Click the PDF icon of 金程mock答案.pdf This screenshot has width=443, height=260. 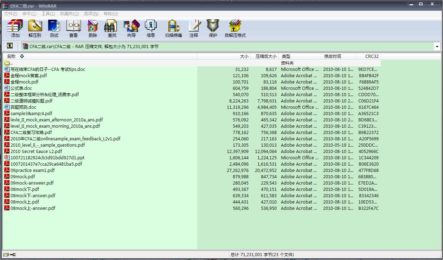(x=7, y=75)
